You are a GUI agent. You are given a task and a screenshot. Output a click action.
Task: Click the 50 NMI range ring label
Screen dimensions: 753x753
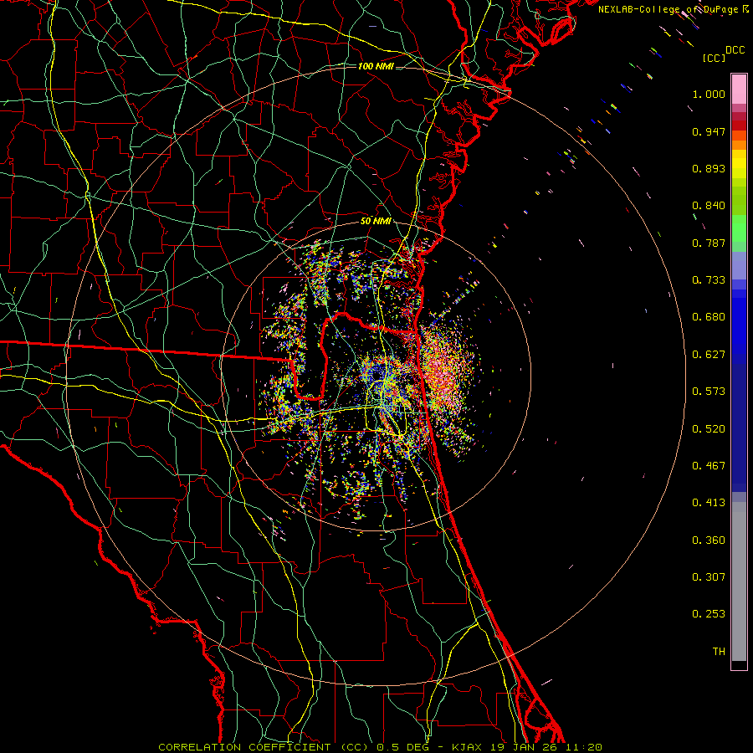pos(376,222)
